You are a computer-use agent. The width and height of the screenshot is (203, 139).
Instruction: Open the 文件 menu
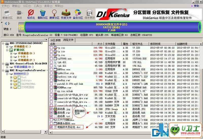5,6
